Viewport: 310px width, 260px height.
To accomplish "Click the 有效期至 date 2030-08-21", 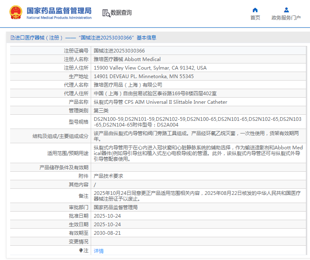I will [107, 233].
